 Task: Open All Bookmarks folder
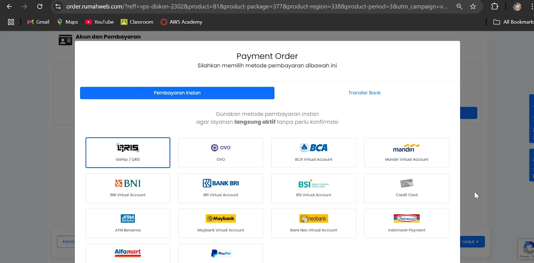(513, 22)
